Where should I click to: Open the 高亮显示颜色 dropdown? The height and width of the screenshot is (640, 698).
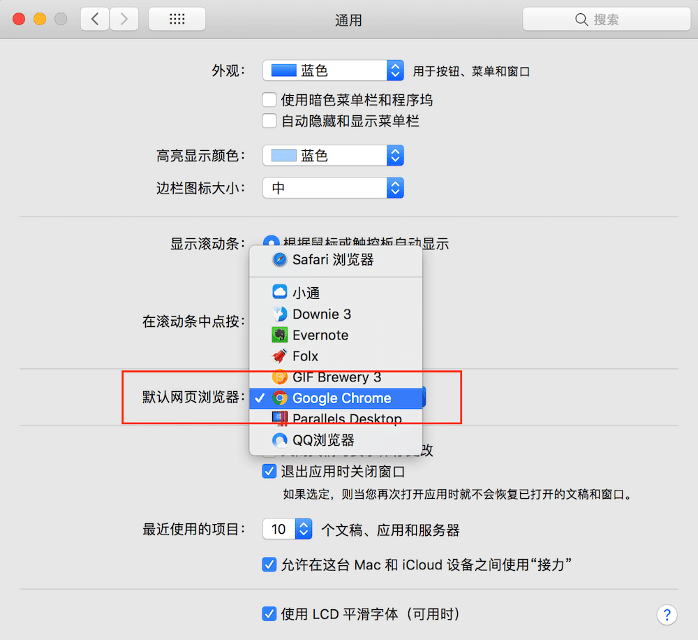click(333, 156)
